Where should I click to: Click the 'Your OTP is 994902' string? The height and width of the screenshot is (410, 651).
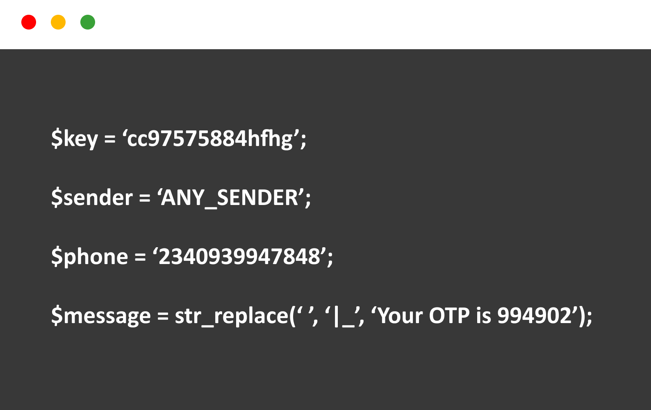(476, 316)
